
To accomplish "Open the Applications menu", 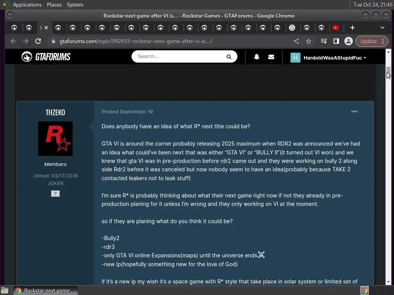I will pyautogui.click(x=27, y=5).
